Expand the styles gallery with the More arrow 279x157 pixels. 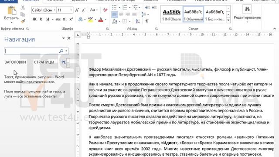[x=228, y=20]
